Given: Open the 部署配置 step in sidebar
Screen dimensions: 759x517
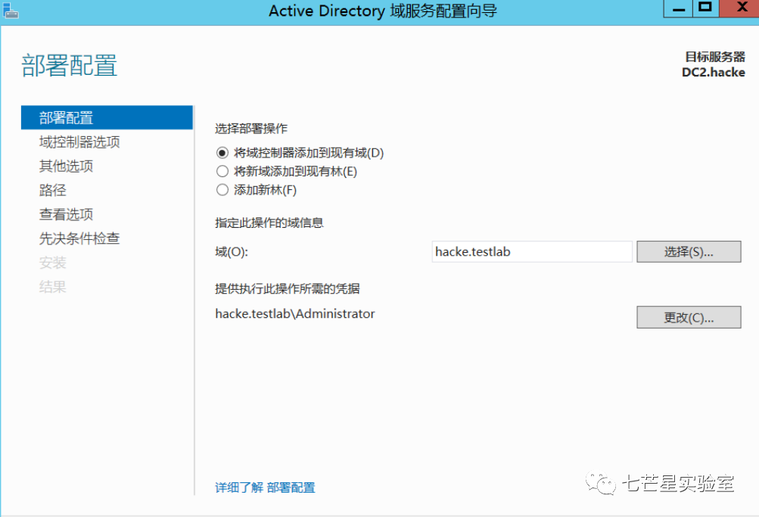Looking at the screenshot, I should [107, 117].
